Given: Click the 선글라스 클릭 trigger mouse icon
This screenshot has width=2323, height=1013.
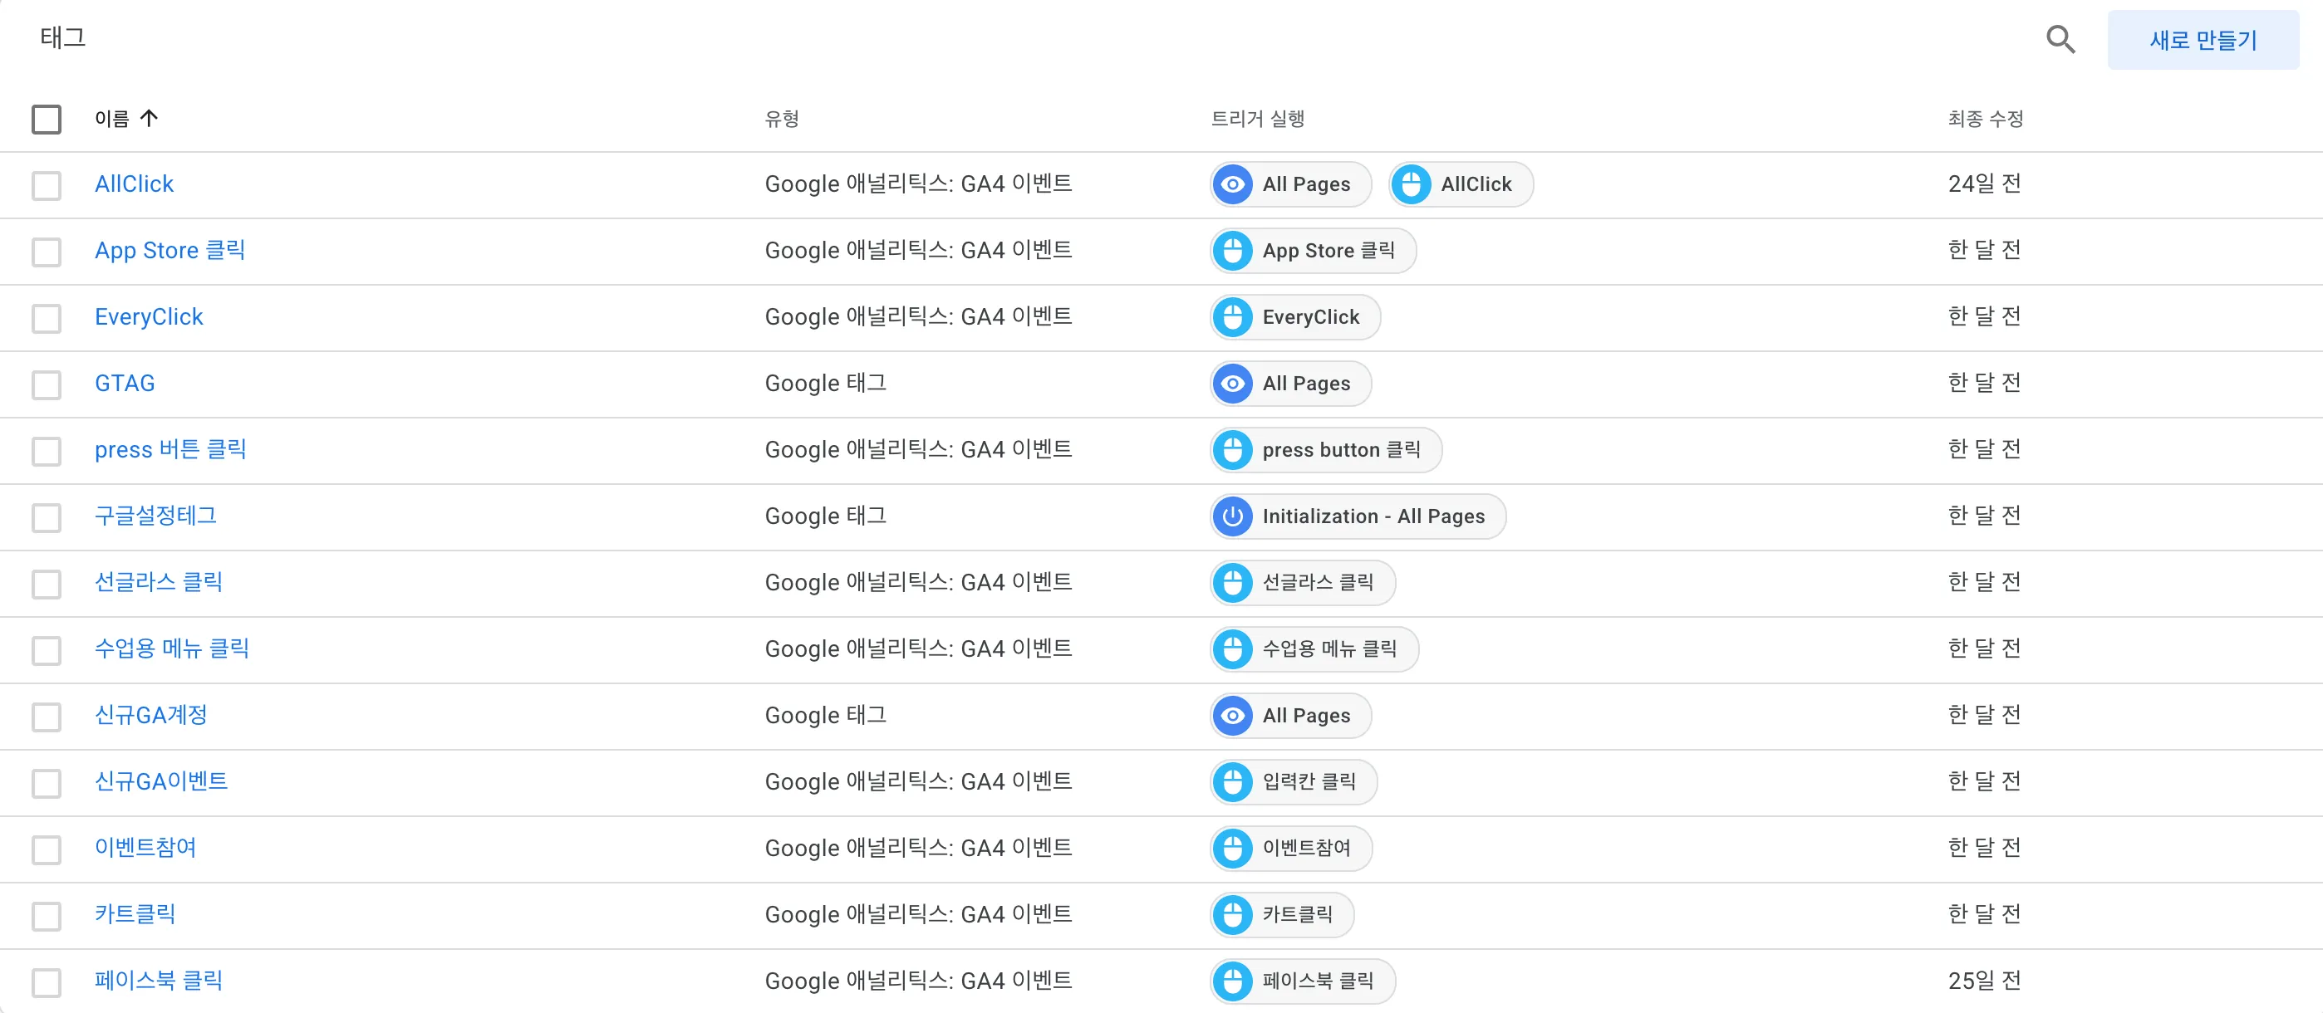Looking at the screenshot, I should click(1233, 582).
